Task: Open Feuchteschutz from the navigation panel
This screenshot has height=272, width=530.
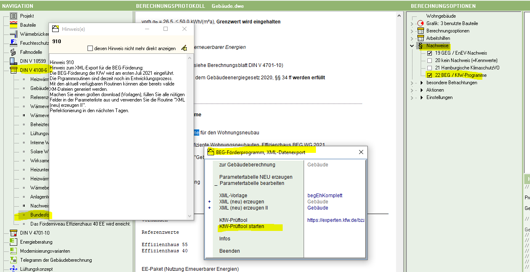Action: [x=14, y=43]
